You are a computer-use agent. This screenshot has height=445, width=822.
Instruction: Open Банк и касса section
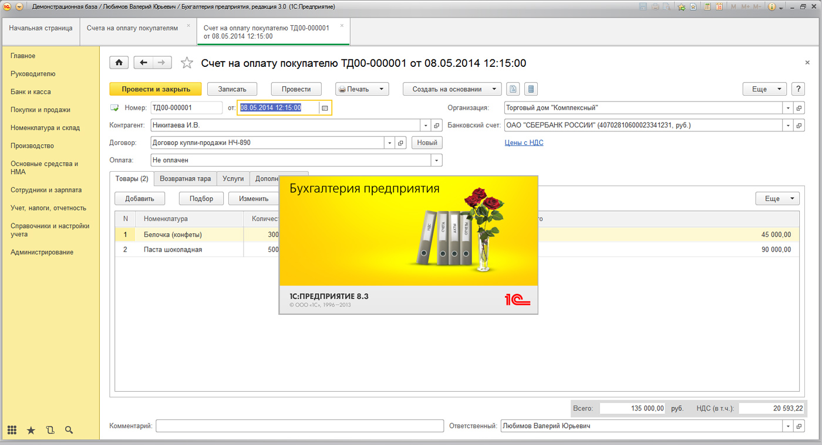[x=31, y=92]
